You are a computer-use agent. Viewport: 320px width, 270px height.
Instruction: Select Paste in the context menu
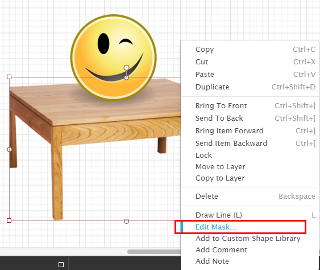pos(250,74)
